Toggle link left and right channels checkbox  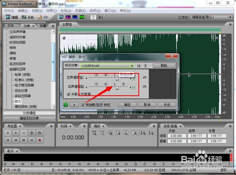[69, 94]
